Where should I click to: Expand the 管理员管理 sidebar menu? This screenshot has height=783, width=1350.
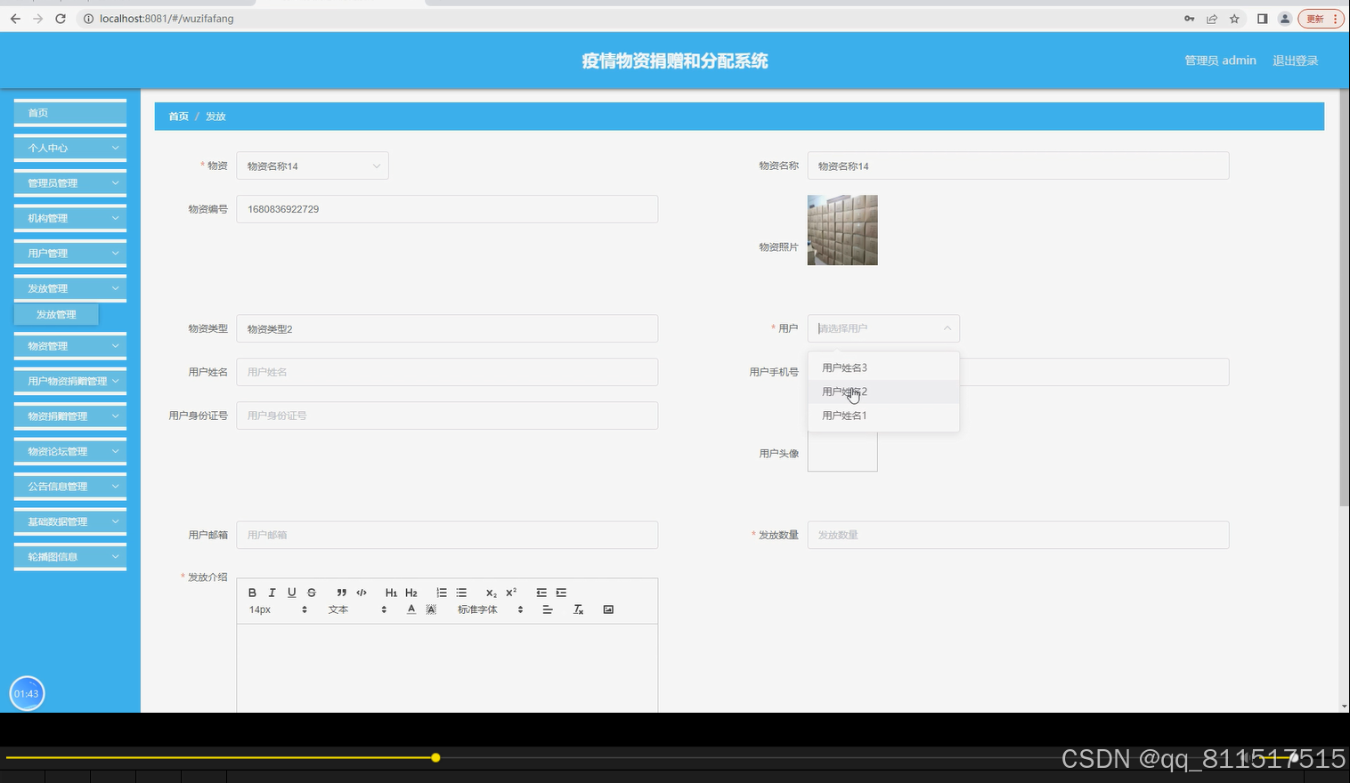tap(70, 183)
